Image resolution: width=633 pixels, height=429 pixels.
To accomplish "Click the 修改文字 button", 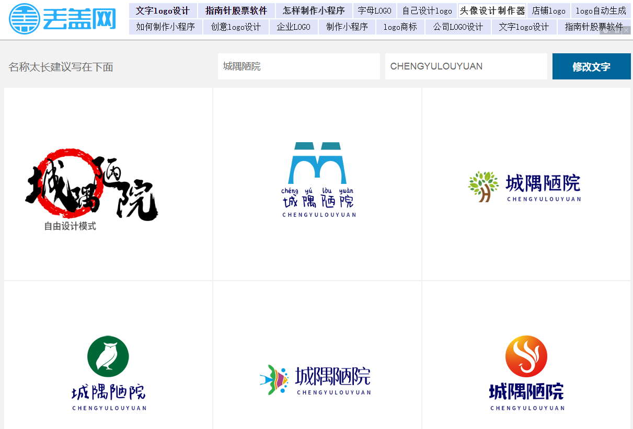I will [x=591, y=66].
